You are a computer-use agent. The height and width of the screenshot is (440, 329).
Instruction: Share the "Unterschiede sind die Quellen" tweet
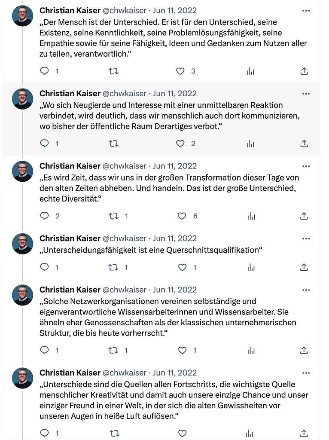[304, 434]
